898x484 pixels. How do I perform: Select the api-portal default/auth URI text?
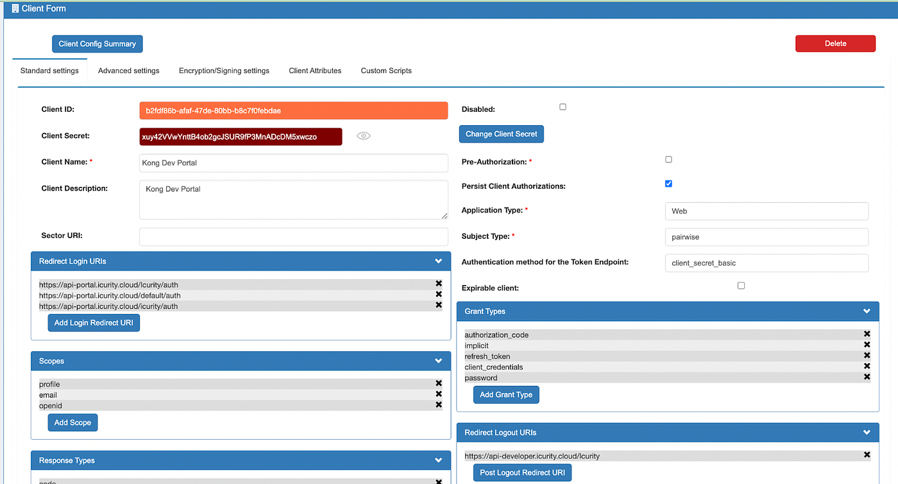(110, 295)
